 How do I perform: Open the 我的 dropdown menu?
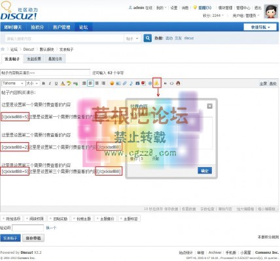pos(161,8)
